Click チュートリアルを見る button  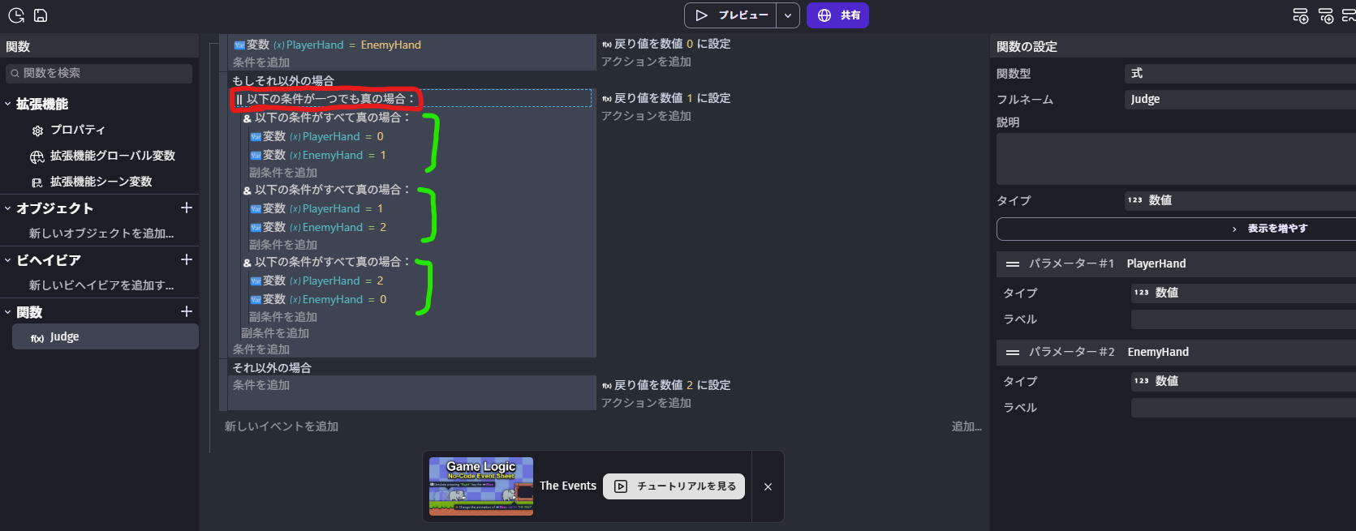(x=674, y=486)
